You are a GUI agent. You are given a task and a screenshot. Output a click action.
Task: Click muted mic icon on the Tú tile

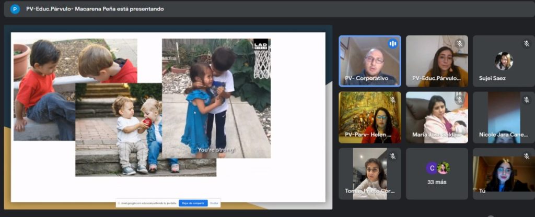point(526,156)
